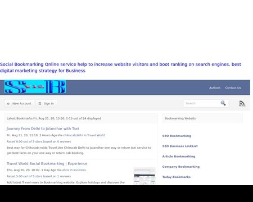
Task: Open the Contact Us menu item
Action: pyautogui.click(x=233, y=88)
